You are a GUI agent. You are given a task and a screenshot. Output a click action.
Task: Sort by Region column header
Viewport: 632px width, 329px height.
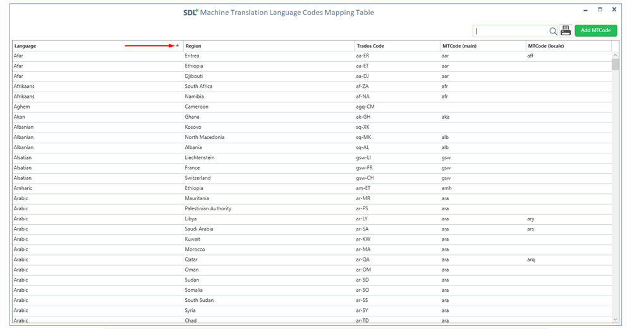pyautogui.click(x=269, y=46)
